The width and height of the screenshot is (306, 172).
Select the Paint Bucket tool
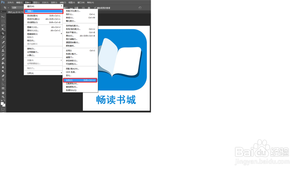3,63
